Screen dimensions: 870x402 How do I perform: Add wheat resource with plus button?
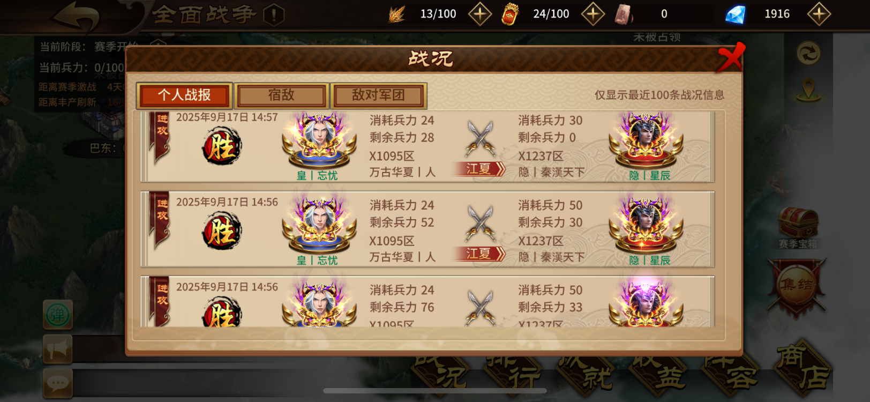click(x=480, y=14)
